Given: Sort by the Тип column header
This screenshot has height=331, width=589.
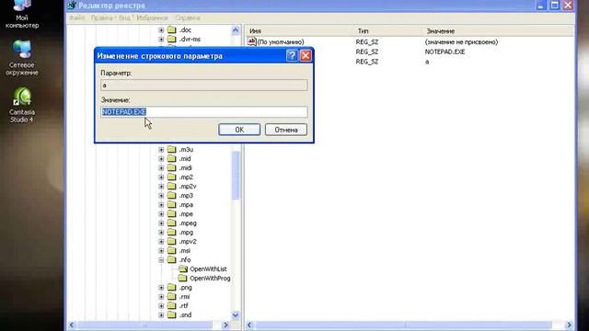Looking at the screenshot, I should pyautogui.click(x=387, y=30).
